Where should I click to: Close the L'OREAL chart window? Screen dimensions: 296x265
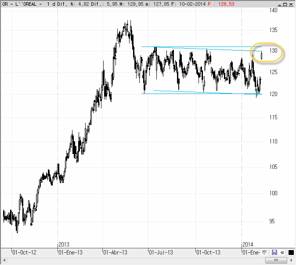(x=291, y=4)
